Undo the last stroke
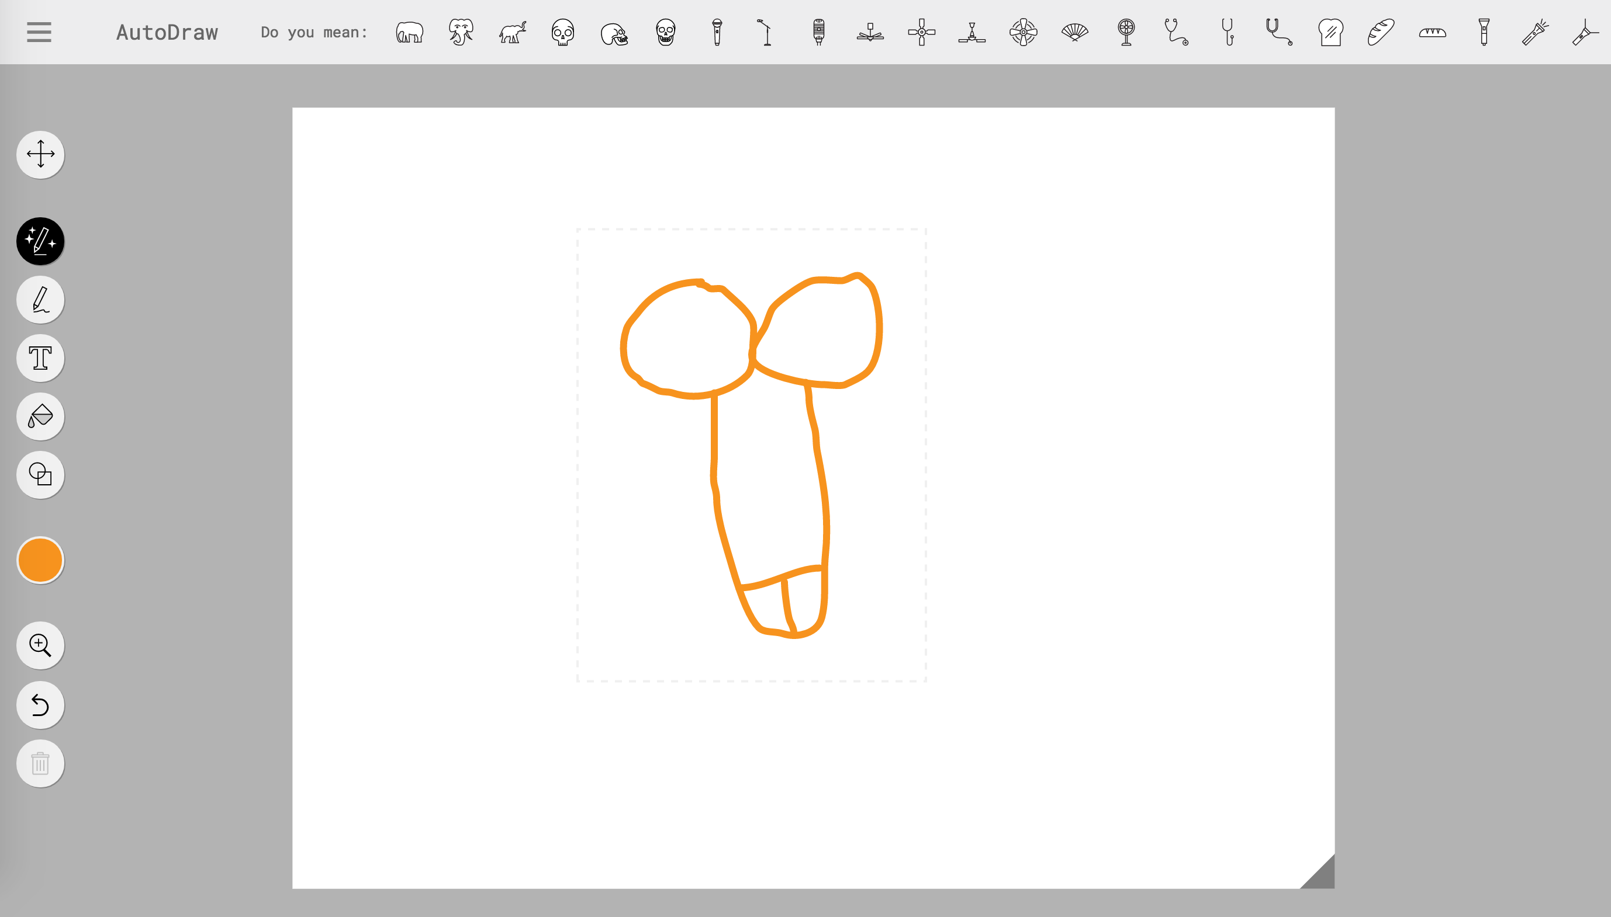The width and height of the screenshot is (1611, 917). pyautogui.click(x=40, y=704)
